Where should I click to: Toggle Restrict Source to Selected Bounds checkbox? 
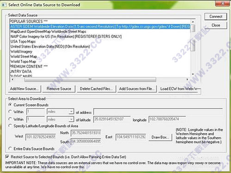point(7,157)
